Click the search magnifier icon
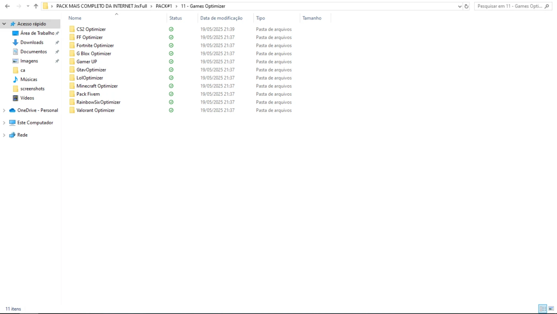This screenshot has height=314, width=557. click(x=547, y=6)
